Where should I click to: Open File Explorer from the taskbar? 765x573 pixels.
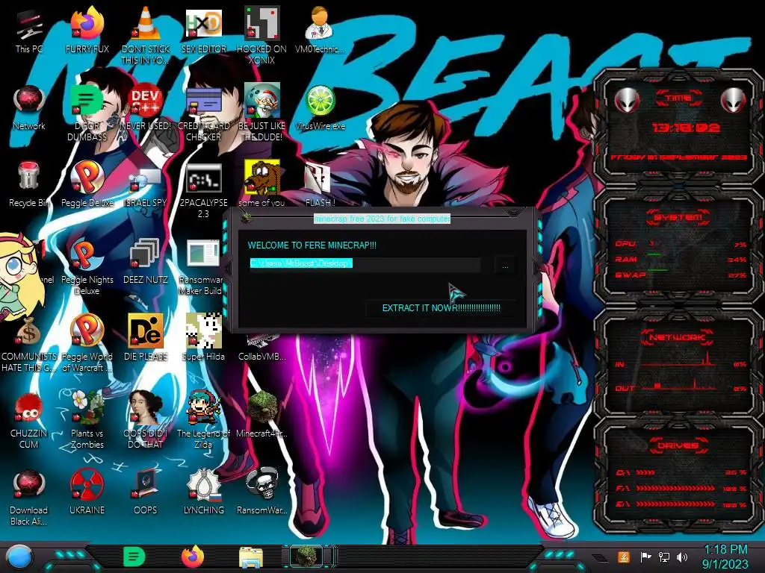pyautogui.click(x=251, y=557)
